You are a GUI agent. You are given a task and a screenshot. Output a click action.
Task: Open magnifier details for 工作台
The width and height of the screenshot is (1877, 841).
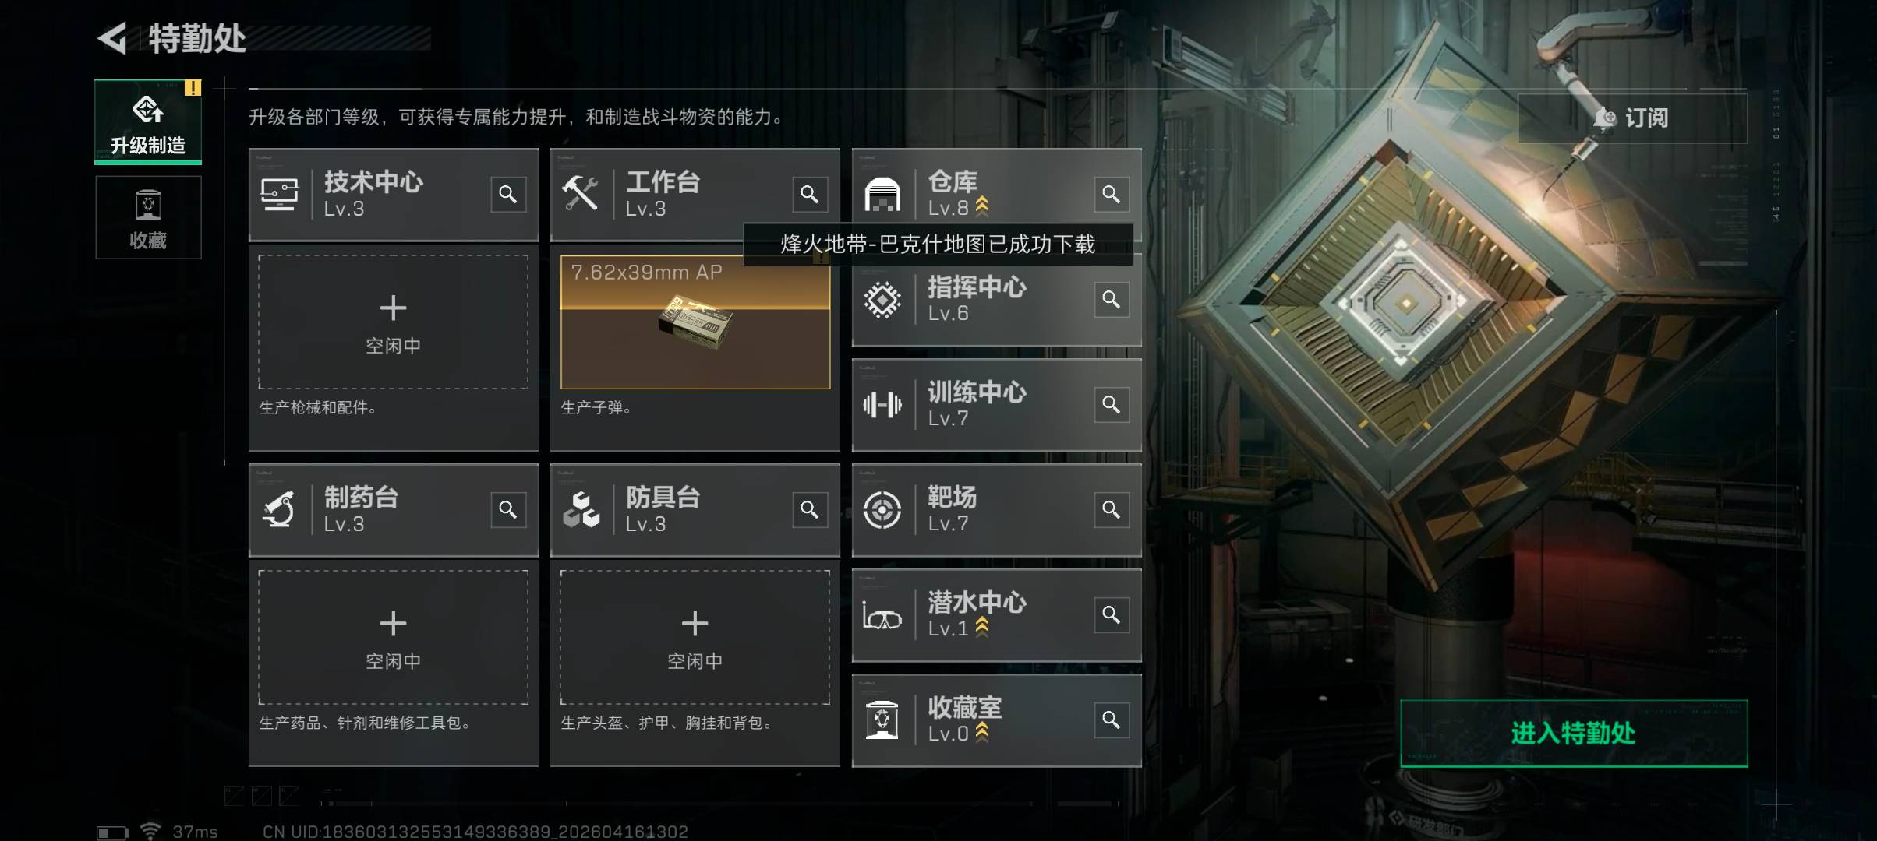coord(810,194)
